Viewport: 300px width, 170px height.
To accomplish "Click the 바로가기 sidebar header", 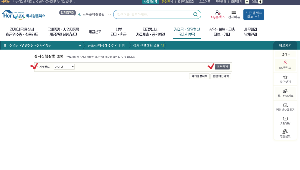I will [285, 46].
